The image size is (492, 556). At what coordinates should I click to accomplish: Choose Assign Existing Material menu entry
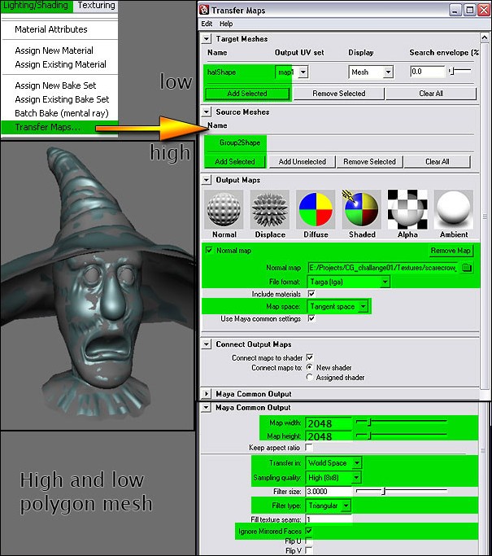click(60, 64)
